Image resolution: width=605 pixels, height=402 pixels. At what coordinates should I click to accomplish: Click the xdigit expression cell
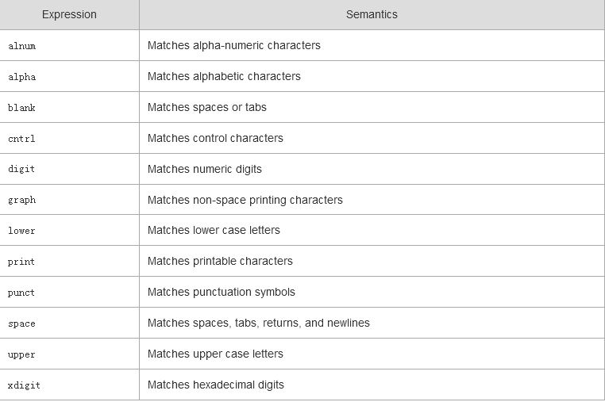(x=25, y=385)
